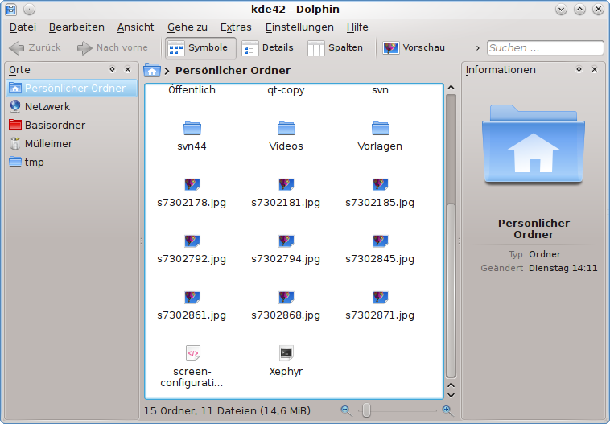Open the Einstellungen menu

tap(299, 27)
